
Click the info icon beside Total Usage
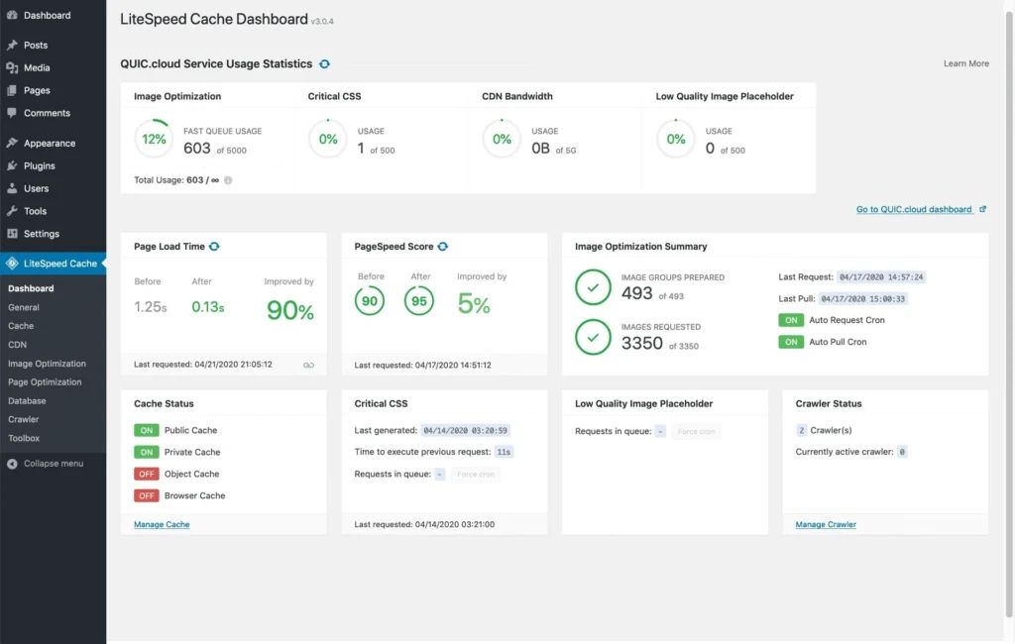(x=228, y=180)
